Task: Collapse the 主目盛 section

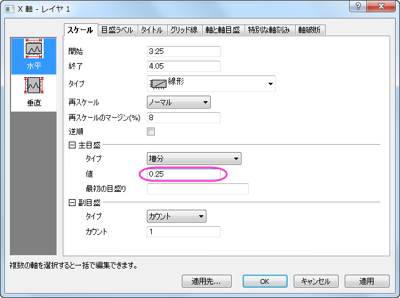Action: coord(72,145)
